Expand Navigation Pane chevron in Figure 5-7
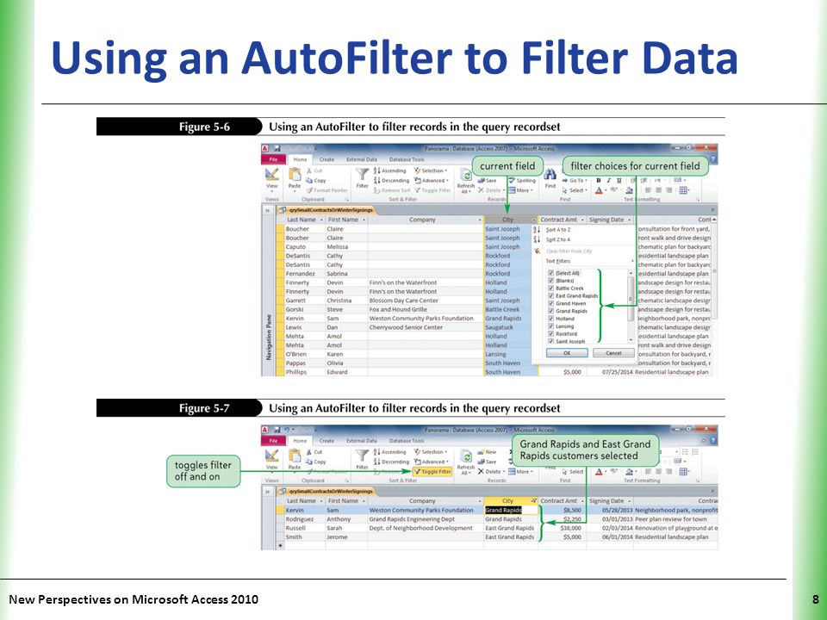The image size is (827, 620). [x=267, y=492]
